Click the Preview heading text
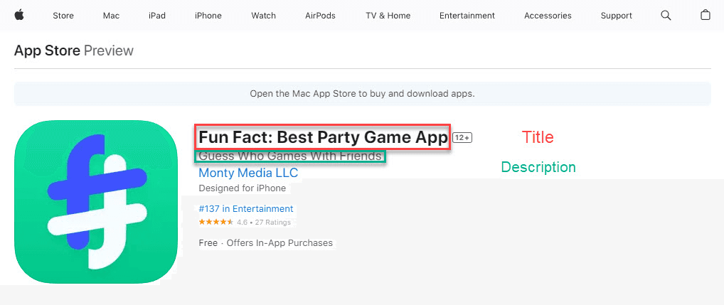Screen dimensions: 724x305 click(x=109, y=50)
